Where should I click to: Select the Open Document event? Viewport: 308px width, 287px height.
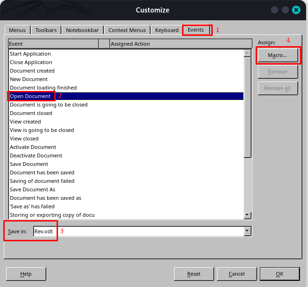[30, 96]
